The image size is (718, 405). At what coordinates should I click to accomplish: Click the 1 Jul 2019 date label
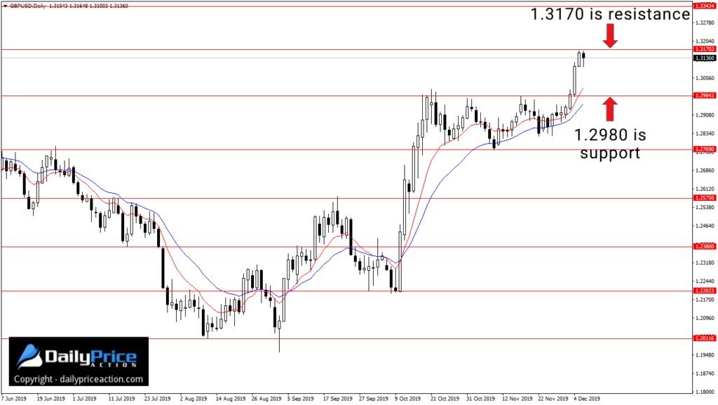[84, 399]
